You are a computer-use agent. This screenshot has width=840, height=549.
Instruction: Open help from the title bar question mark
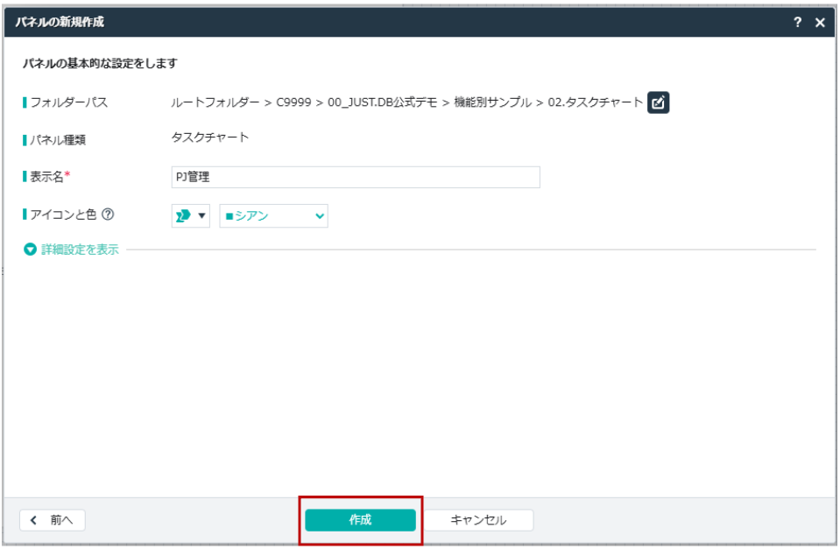click(798, 23)
